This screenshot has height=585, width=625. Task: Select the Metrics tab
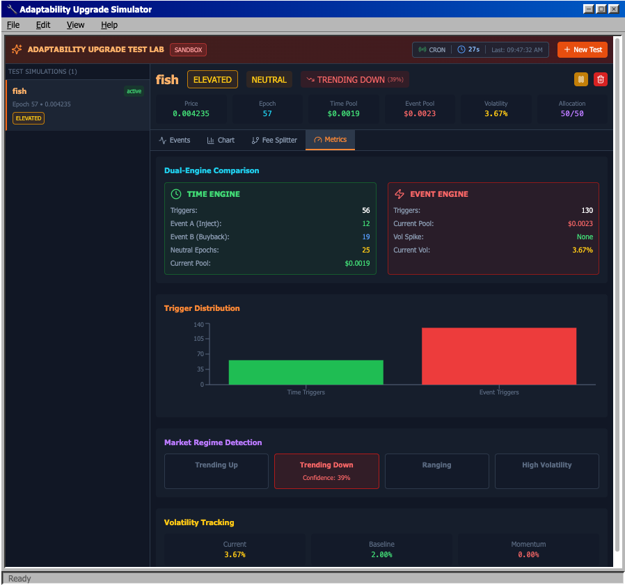330,140
